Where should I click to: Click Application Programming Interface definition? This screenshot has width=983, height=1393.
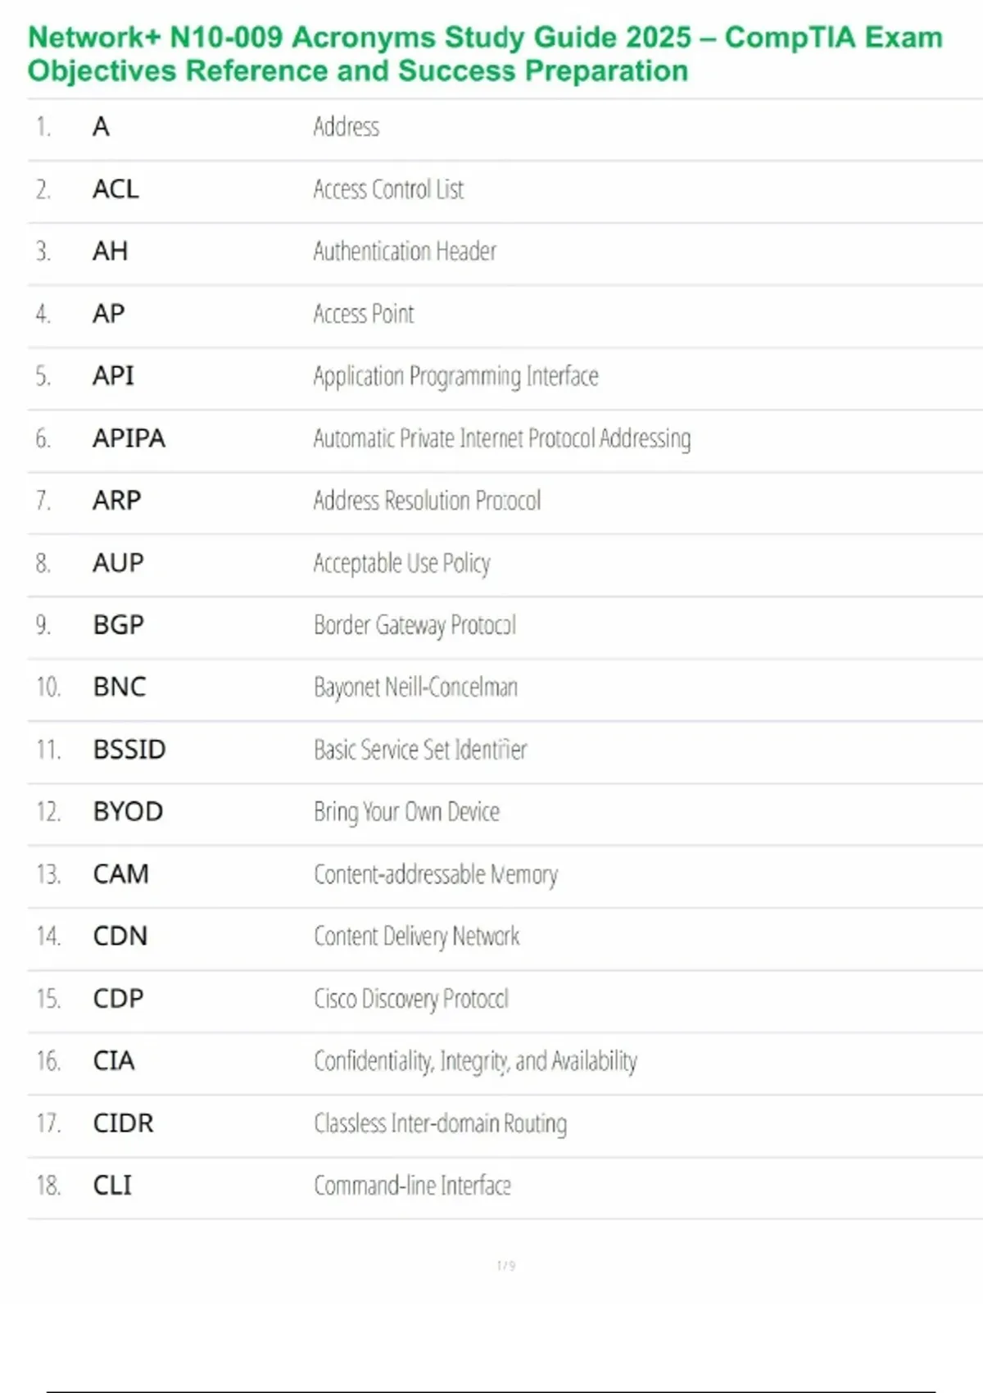pos(455,376)
